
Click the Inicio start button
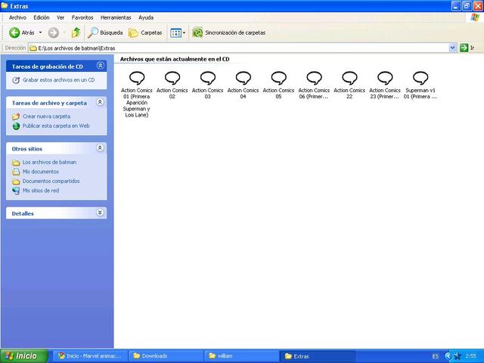(x=23, y=356)
